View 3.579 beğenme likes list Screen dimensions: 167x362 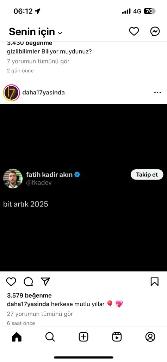click(29, 296)
